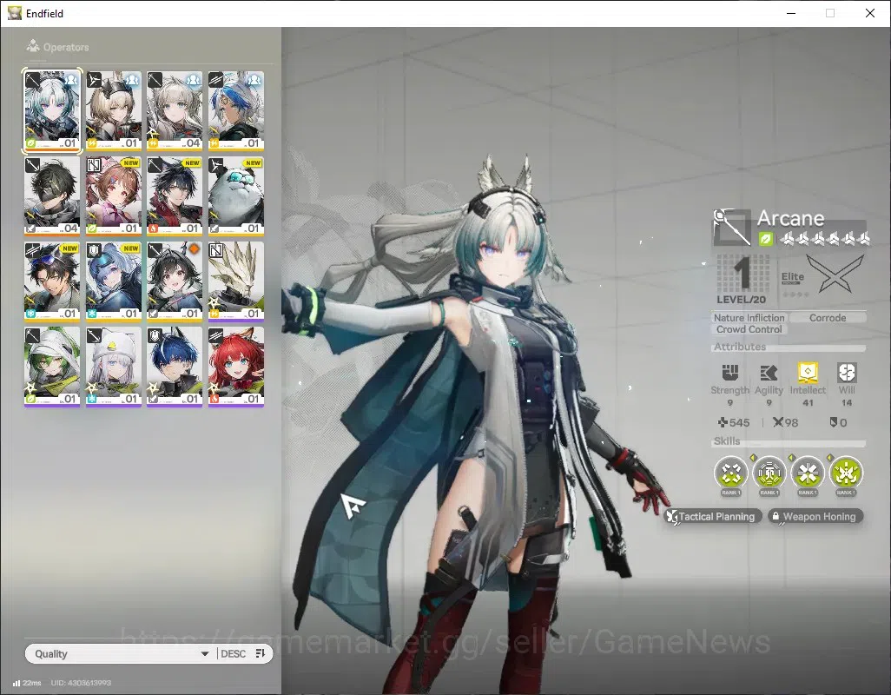The image size is (891, 695).
Task: Select the dark-haired man with blue goggles
Action: click(x=52, y=281)
